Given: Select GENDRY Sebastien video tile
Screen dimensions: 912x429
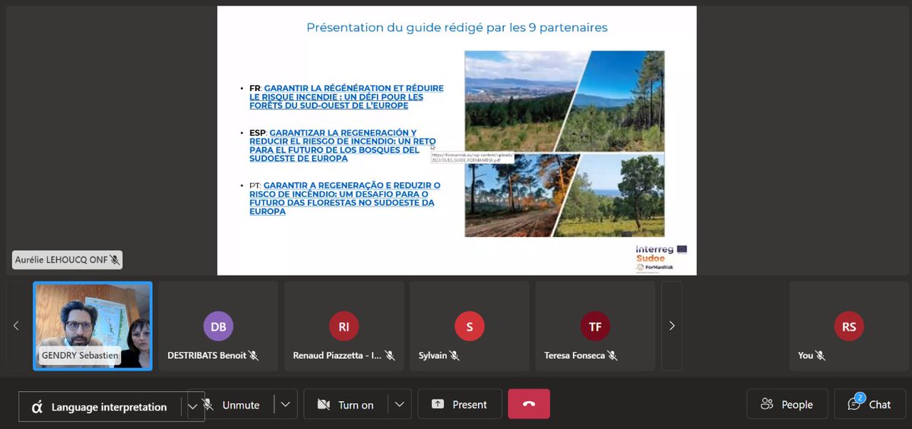Looking at the screenshot, I should (93, 326).
